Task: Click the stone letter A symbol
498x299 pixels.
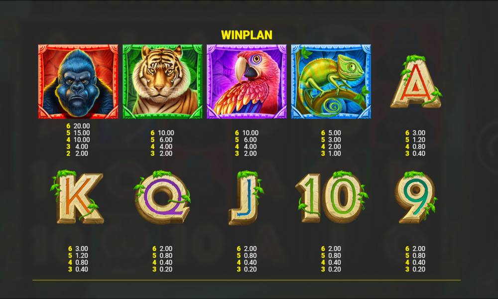Action: [x=415, y=82]
